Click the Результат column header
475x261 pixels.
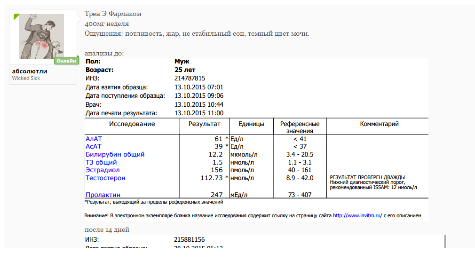click(x=204, y=124)
